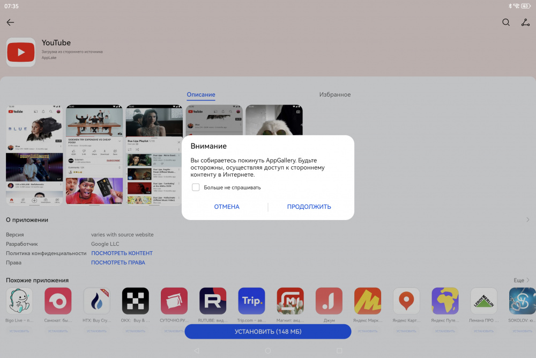Tap the share icon at top right

525,23
